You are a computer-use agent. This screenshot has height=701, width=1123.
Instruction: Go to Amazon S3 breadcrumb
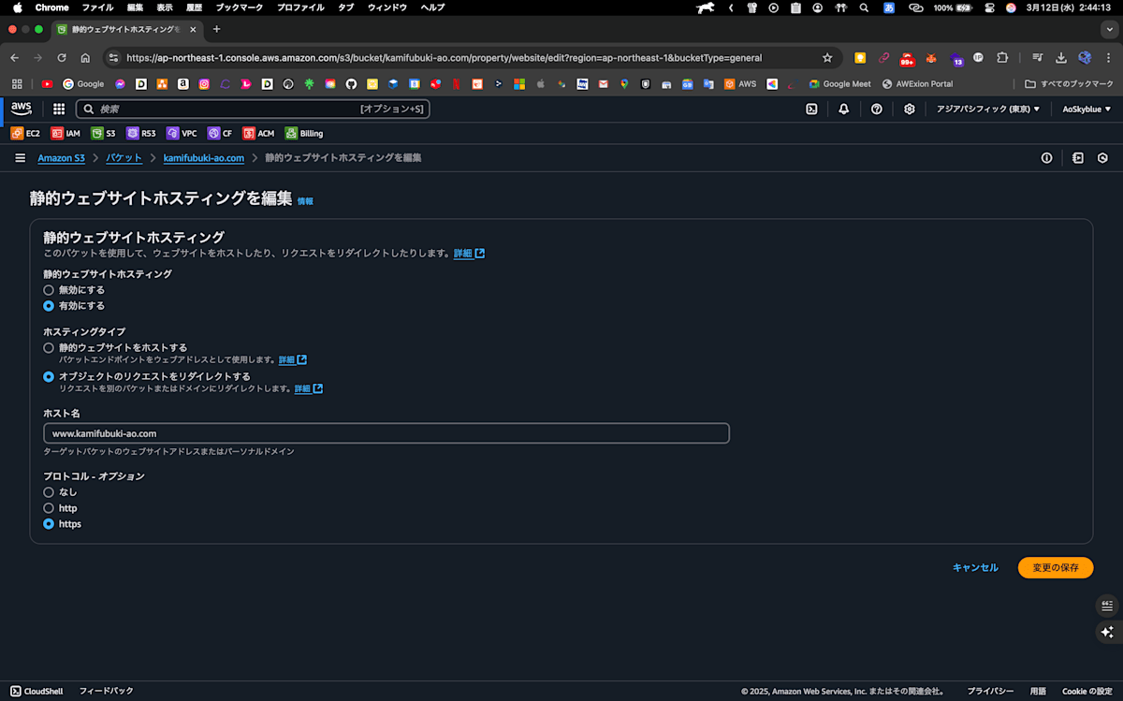tap(61, 158)
